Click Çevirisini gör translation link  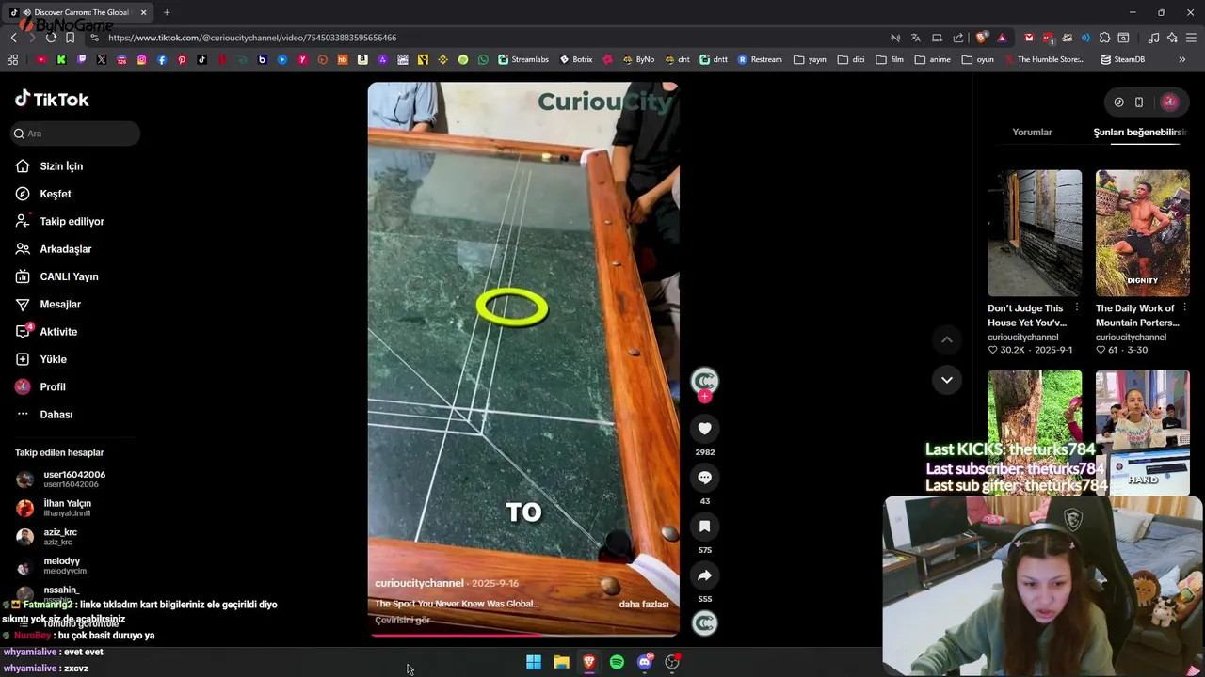click(x=402, y=621)
